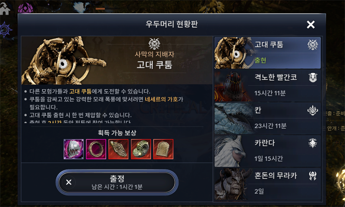Select the golden ring reward icon
345x207 pixels.
click(x=96, y=149)
